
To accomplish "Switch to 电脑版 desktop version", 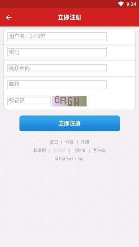I will click(x=80, y=150).
